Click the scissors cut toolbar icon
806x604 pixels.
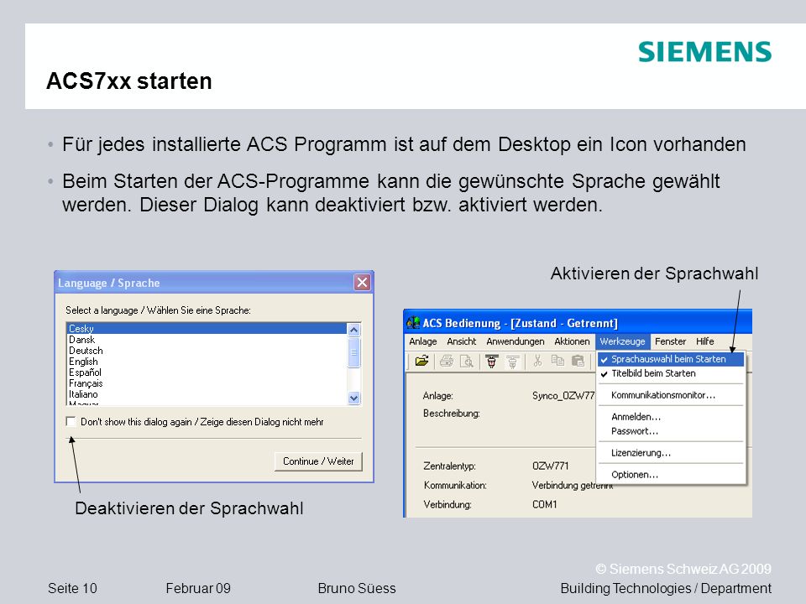pos(537,361)
